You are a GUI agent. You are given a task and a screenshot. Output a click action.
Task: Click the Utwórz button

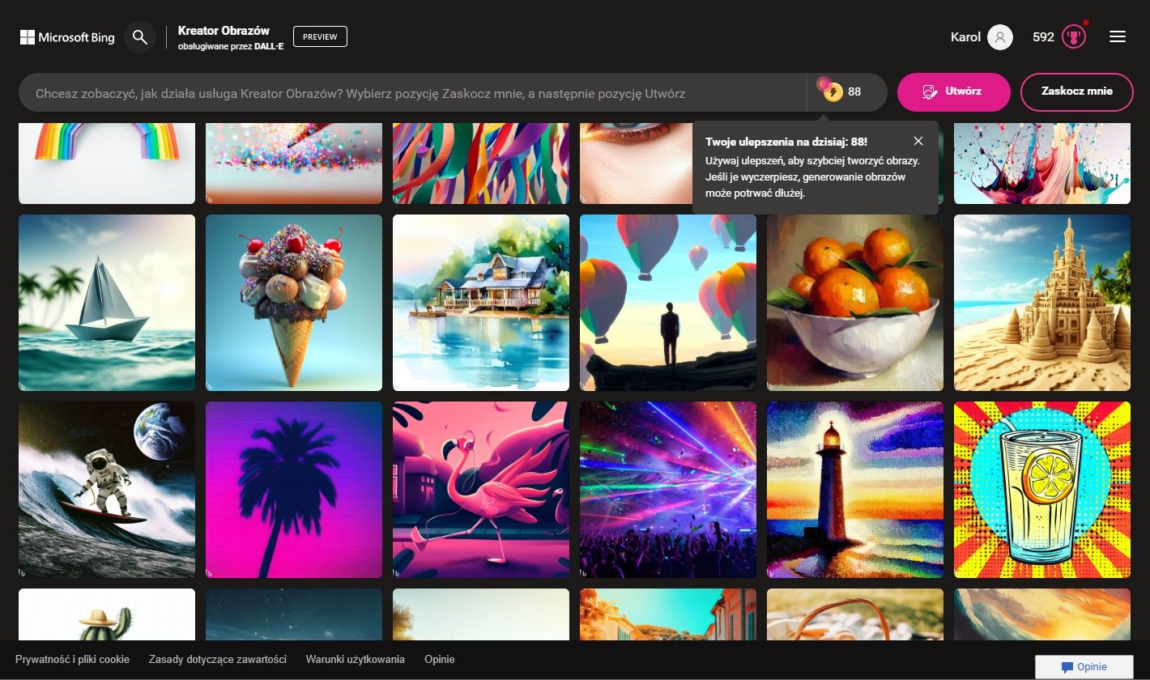coord(954,91)
